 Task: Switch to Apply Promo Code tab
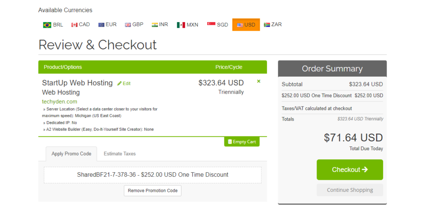(71, 154)
